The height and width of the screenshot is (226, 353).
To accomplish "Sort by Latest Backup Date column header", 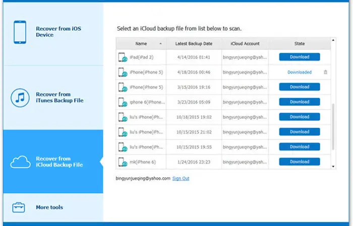I will tap(194, 44).
